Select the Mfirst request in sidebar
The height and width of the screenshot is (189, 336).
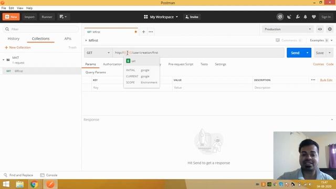click(41, 71)
